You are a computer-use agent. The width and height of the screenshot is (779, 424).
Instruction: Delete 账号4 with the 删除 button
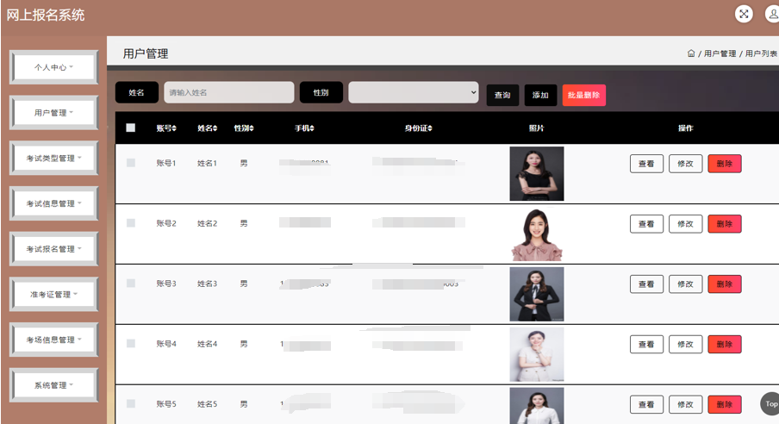tap(725, 344)
